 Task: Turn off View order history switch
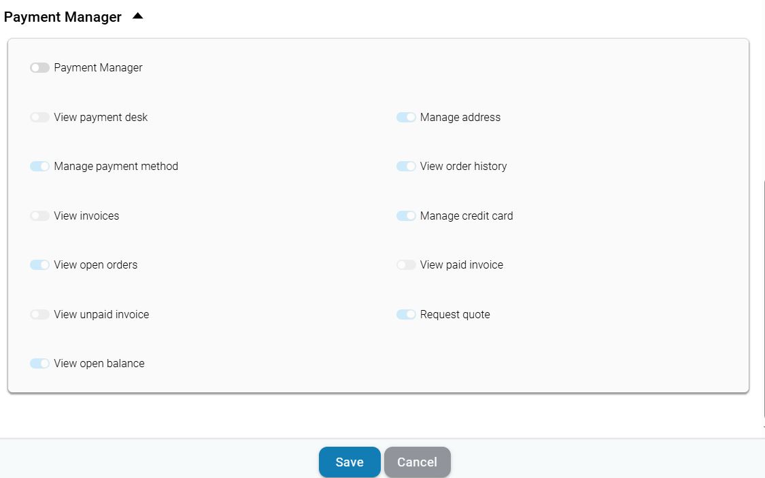pyautogui.click(x=406, y=167)
